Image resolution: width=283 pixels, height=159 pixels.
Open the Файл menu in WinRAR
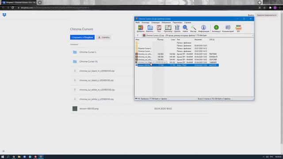(x=138, y=23)
